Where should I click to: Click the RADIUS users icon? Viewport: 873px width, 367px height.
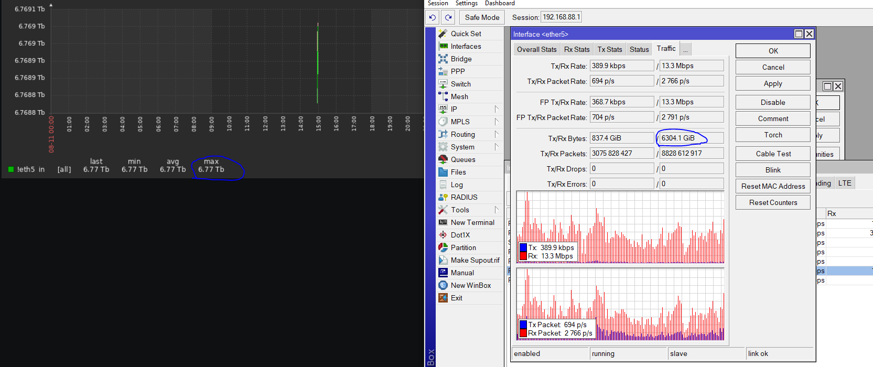click(443, 197)
